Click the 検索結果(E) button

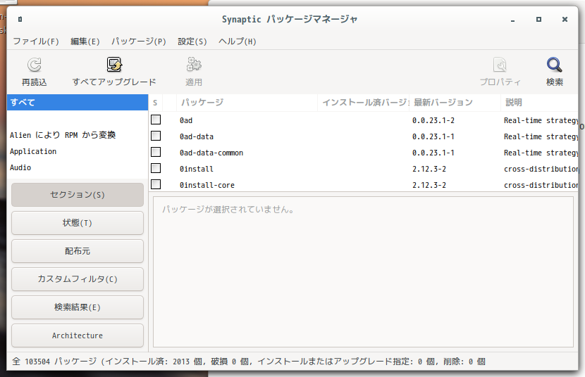[78, 307]
